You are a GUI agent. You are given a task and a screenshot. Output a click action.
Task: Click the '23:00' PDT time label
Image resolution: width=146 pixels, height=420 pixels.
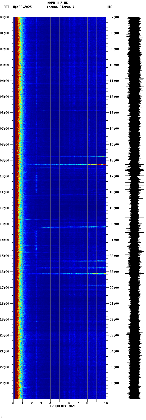click(4, 383)
